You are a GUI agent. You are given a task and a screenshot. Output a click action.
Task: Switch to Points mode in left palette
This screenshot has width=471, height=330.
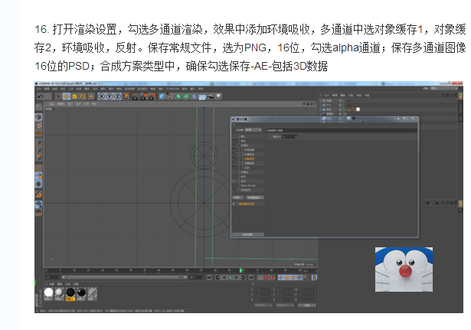[39, 142]
